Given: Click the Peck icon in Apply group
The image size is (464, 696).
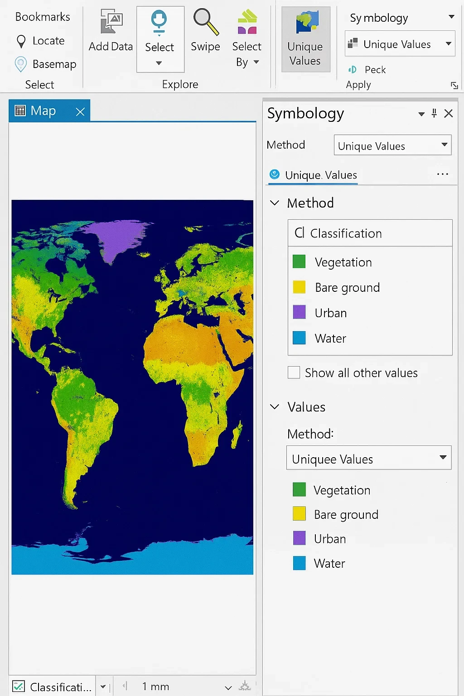Looking at the screenshot, I should click(353, 69).
